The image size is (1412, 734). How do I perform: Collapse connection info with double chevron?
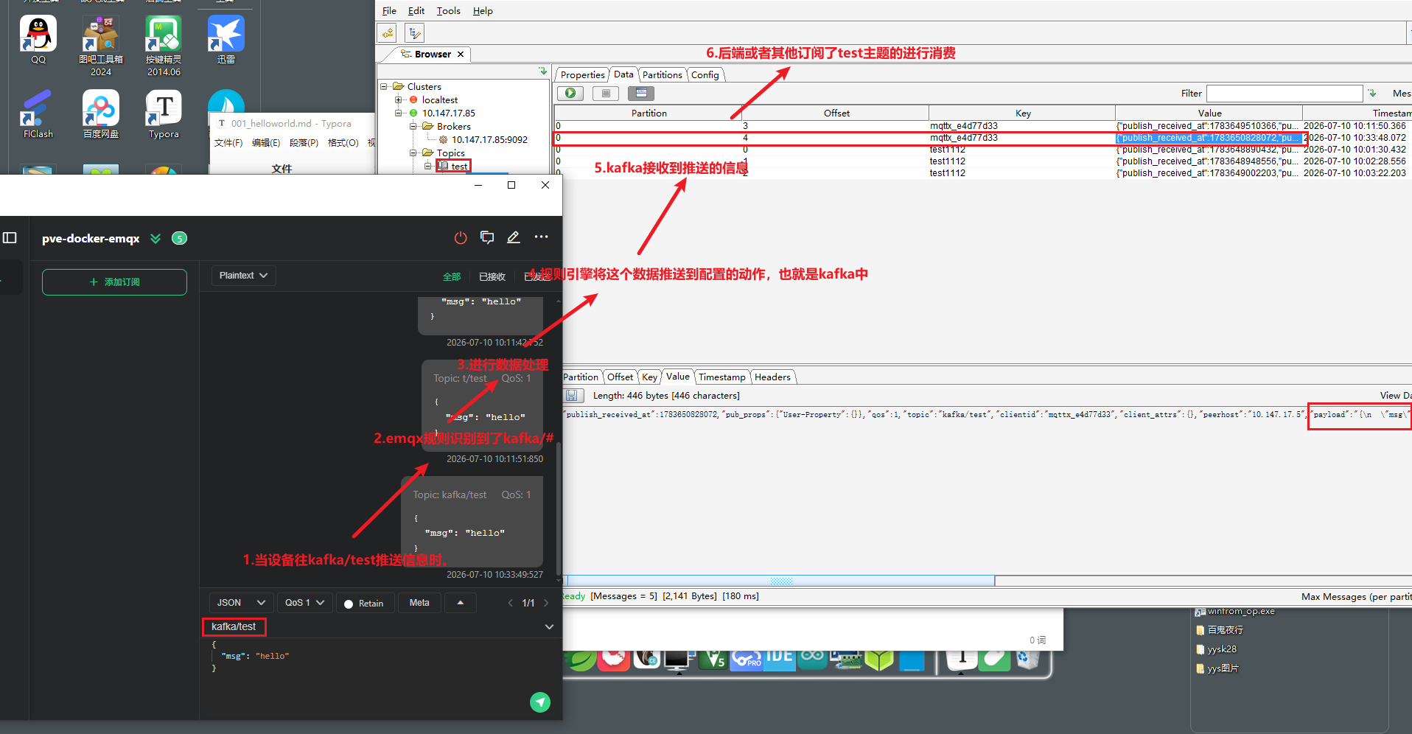(x=155, y=238)
